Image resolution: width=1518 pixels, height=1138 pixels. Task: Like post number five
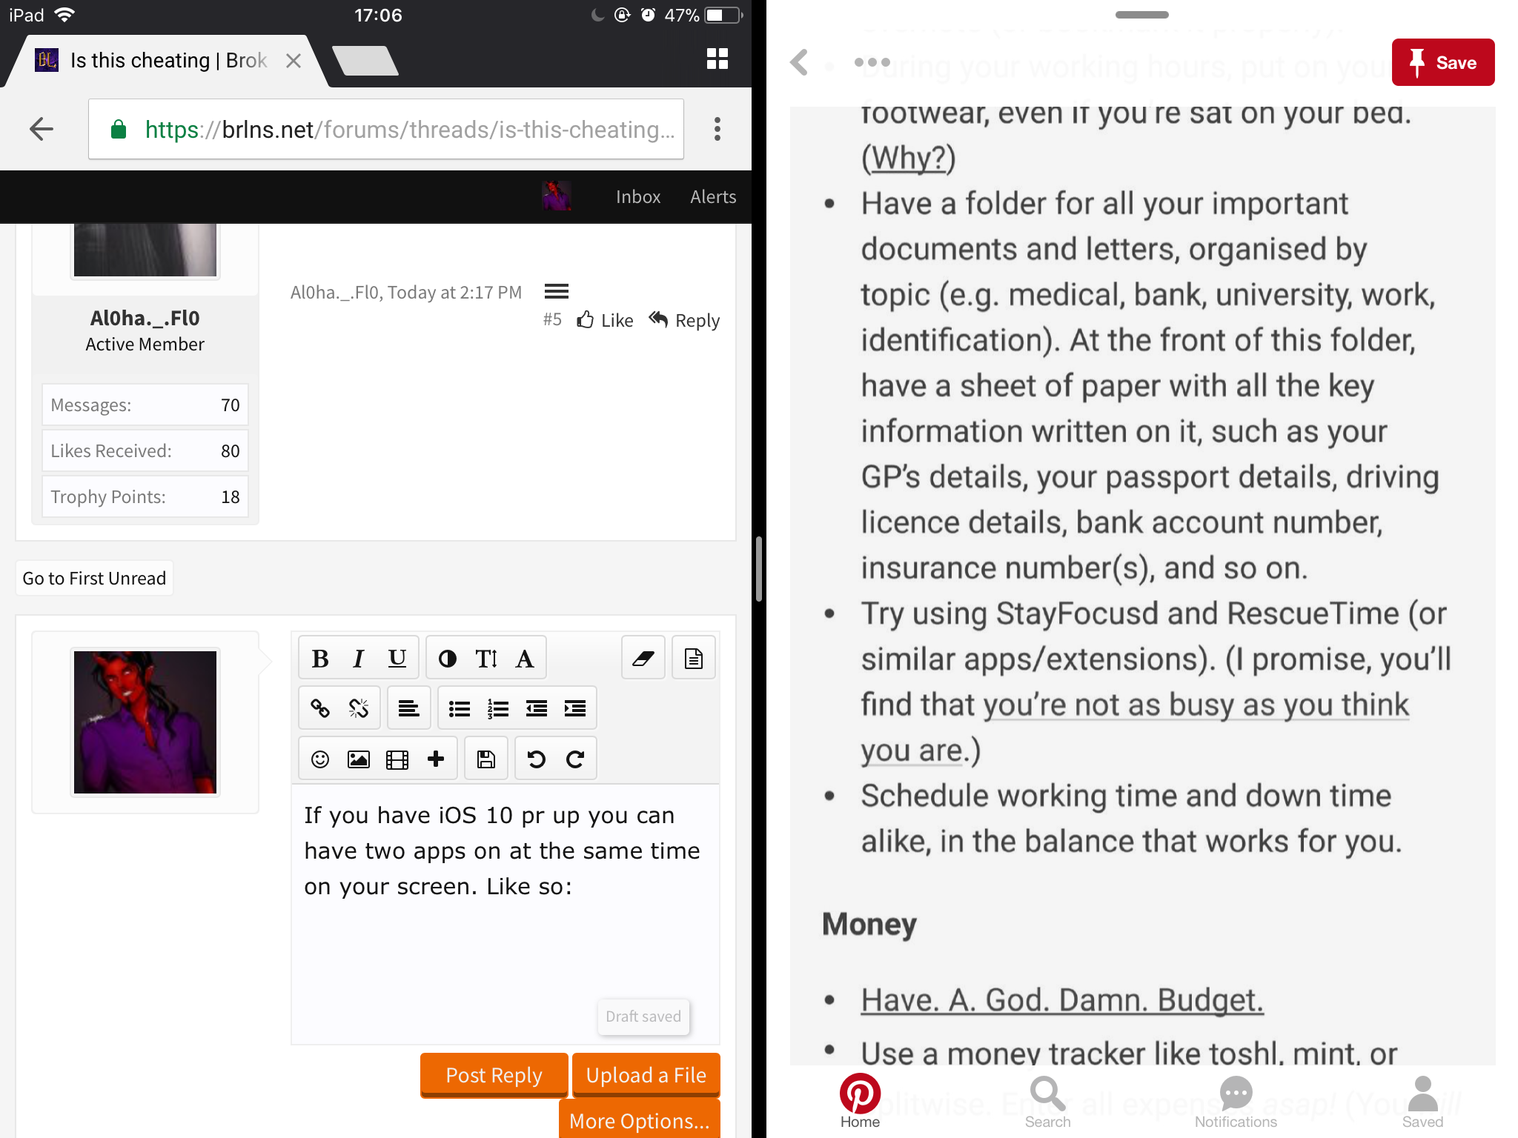(606, 320)
